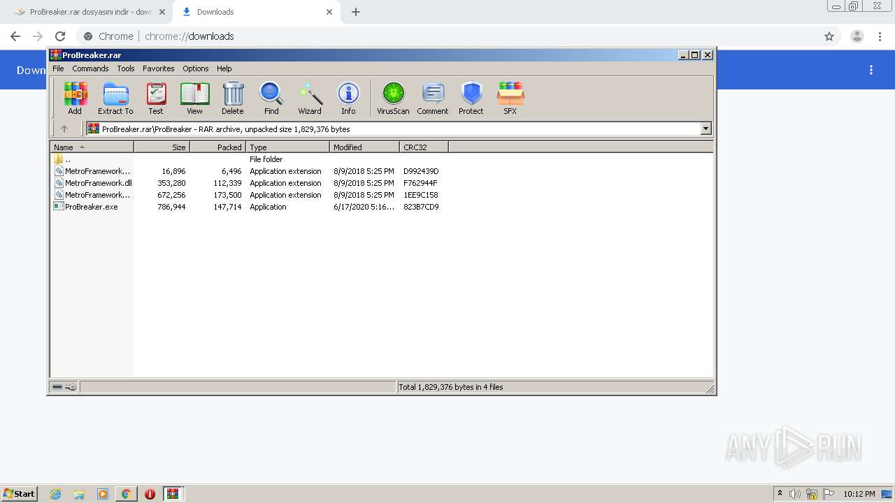Click the Delete trash can icon
The image size is (895, 503).
point(233,98)
